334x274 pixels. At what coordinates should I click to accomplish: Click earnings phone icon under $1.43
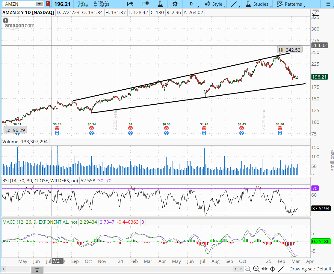(x=241, y=128)
